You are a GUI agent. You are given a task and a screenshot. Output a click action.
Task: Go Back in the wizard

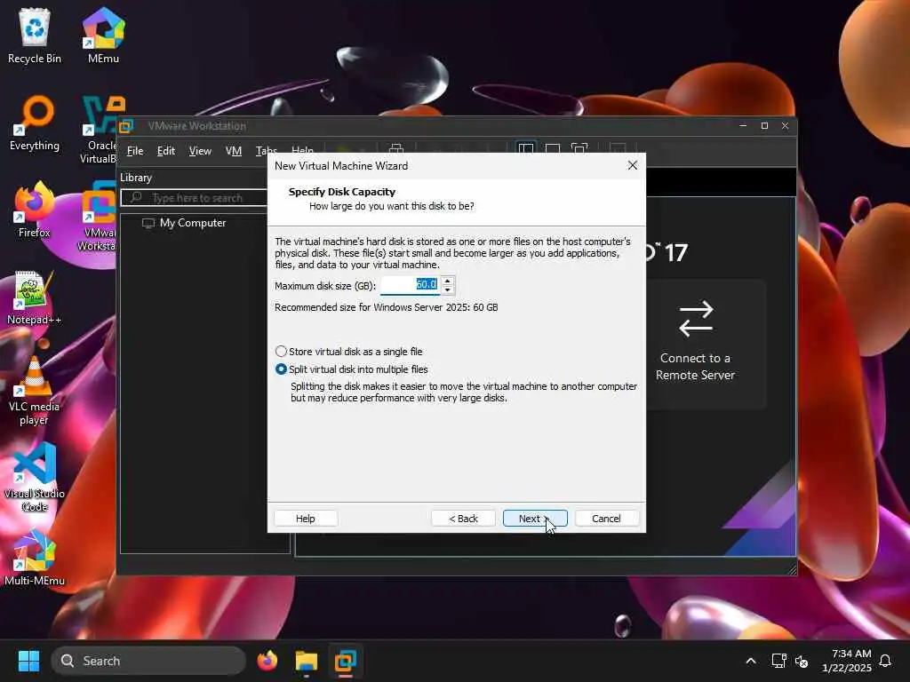click(463, 519)
